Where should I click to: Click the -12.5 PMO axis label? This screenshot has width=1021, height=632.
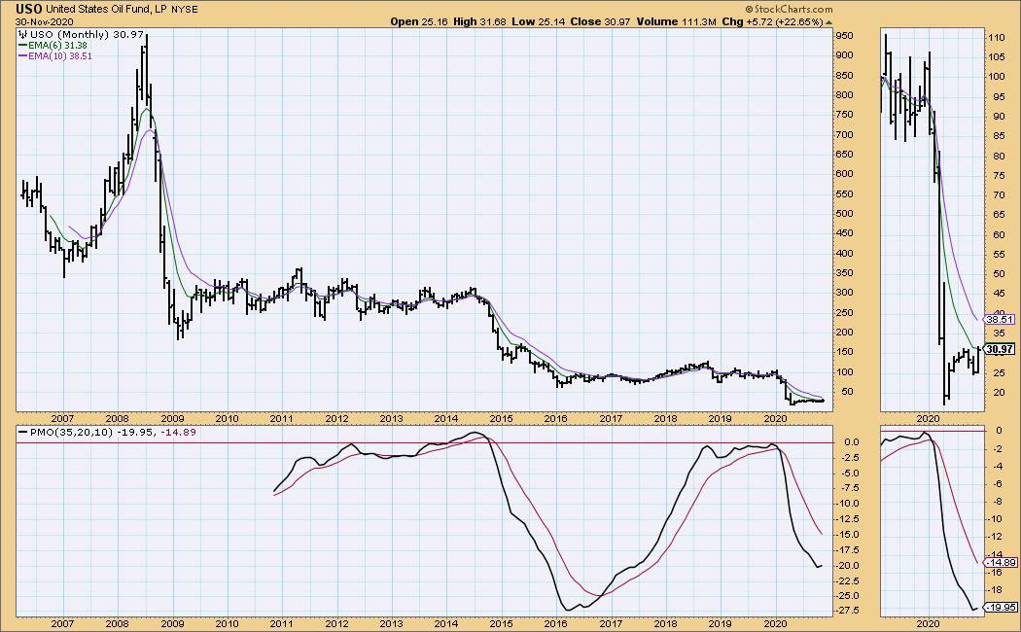[847, 519]
